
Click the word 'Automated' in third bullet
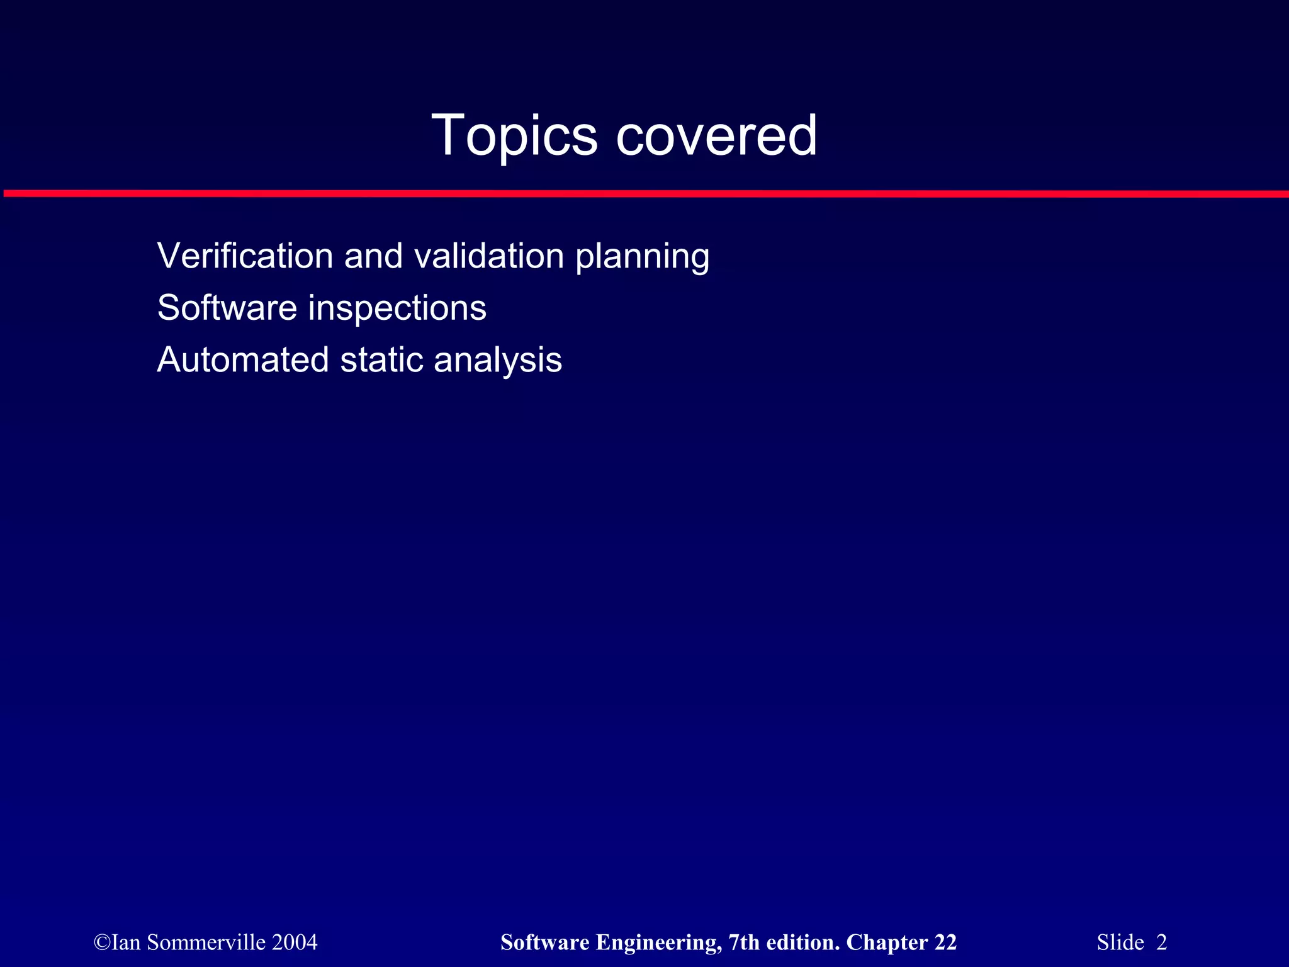click(243, 360)
